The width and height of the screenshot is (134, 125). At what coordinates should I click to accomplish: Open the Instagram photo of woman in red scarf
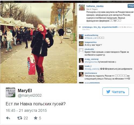pos(39,43)
